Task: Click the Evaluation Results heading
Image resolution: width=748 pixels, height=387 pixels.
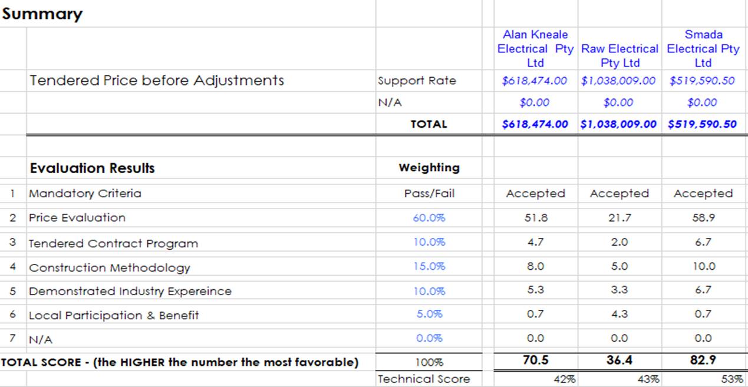Action: coord(92,168)
